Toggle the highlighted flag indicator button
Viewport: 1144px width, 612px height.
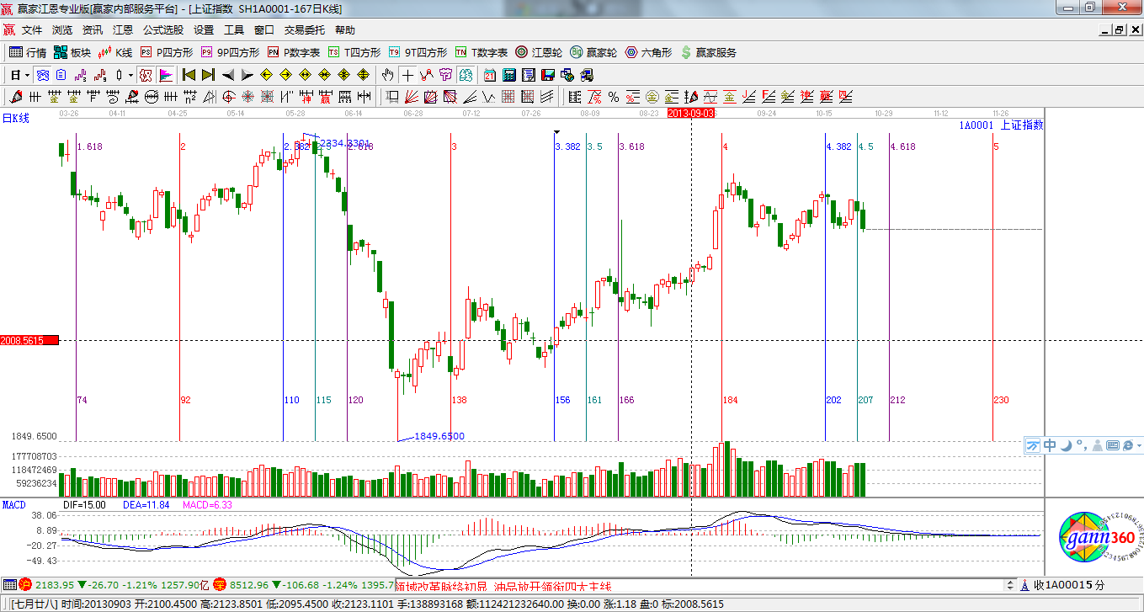tap(165, 75)
